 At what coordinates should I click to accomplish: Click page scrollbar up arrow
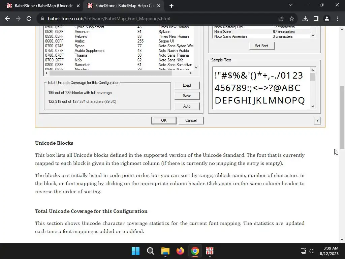(x=342, y=29)
